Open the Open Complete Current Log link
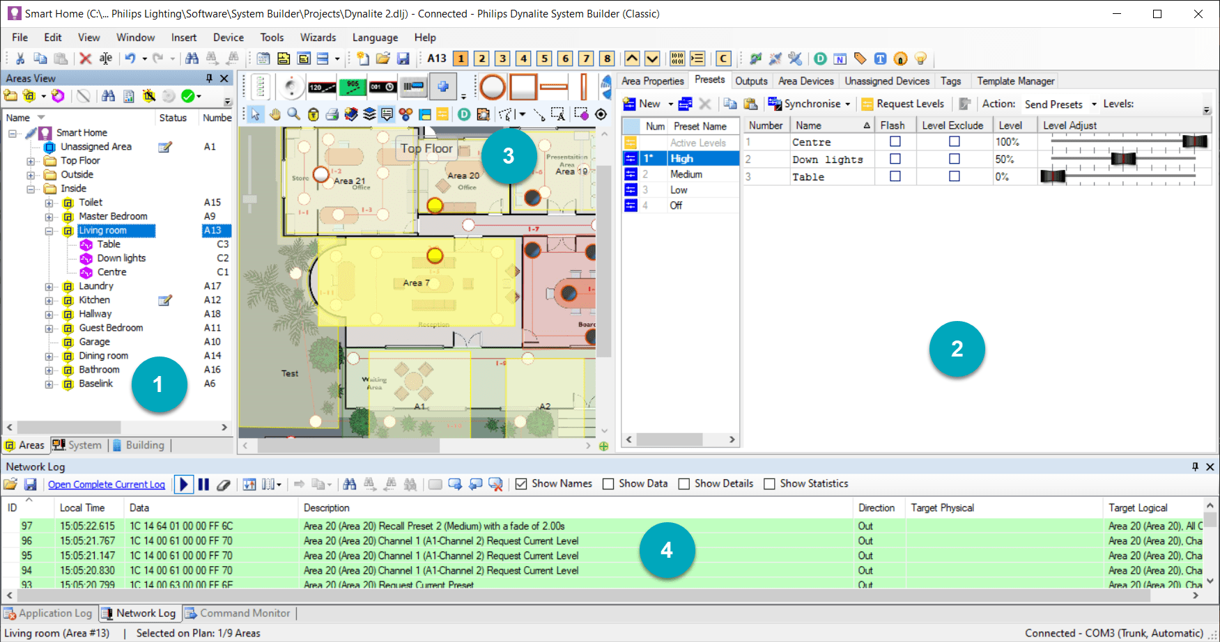Viewport: 1220px width, 642px height. pos(107,485)
